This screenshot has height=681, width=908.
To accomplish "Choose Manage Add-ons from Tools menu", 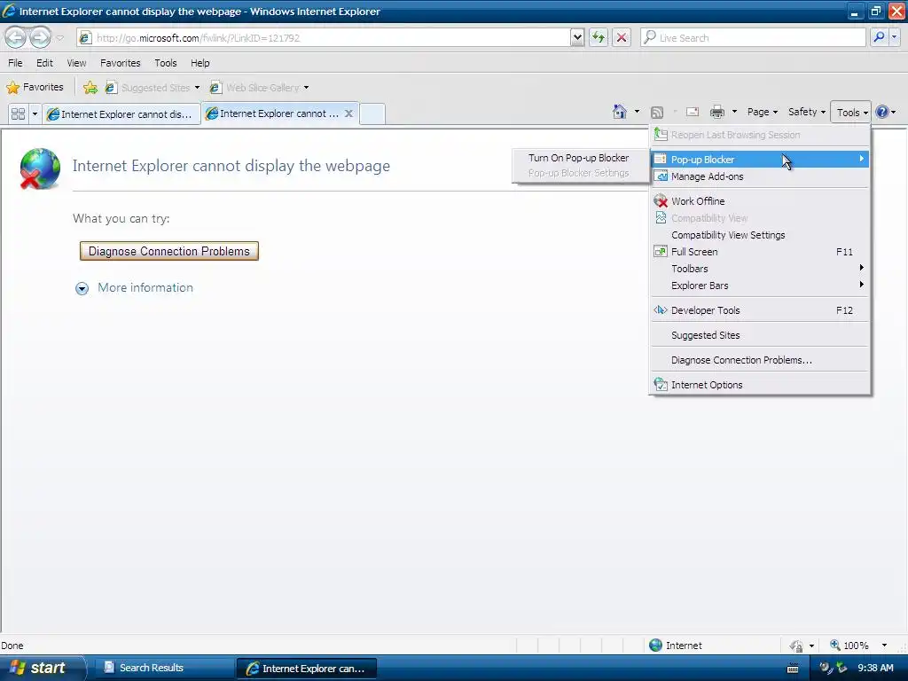I will 760,176.
